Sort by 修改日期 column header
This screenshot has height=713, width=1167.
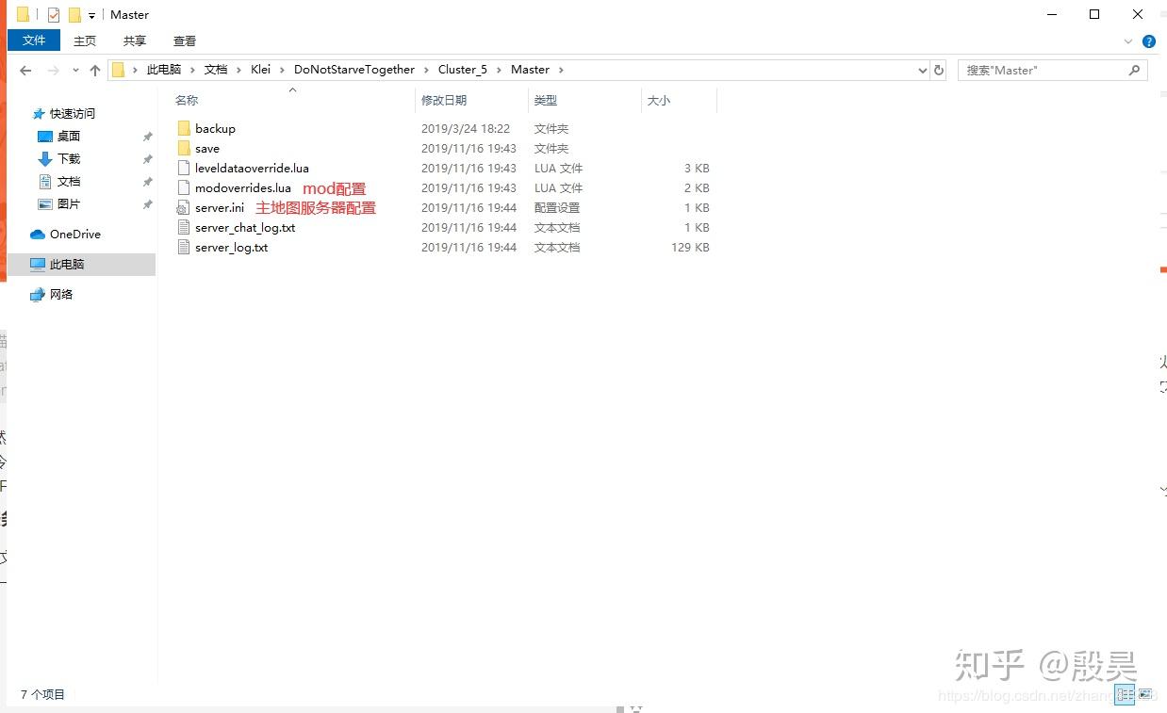pos(444,100)
